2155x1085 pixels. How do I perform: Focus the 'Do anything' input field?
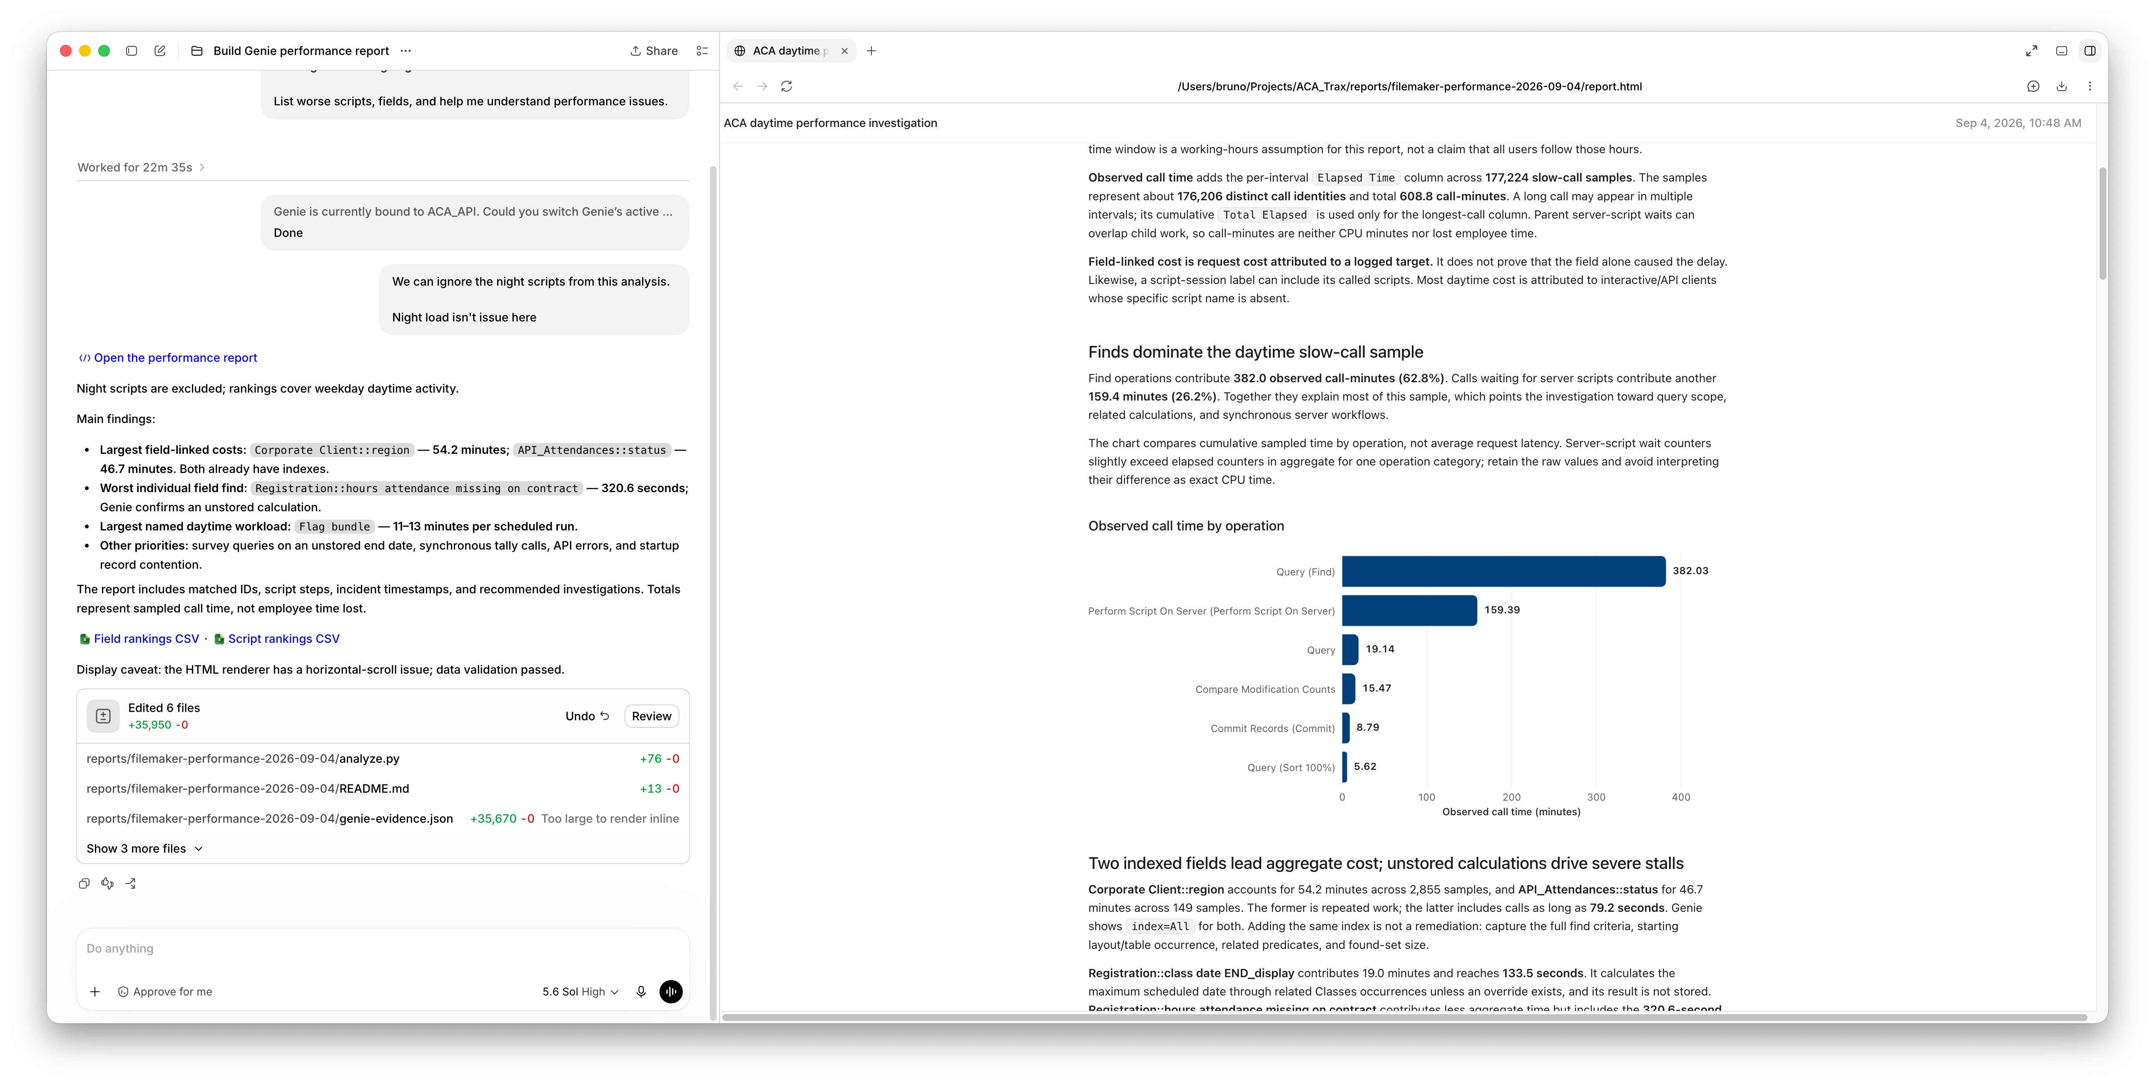382,948
